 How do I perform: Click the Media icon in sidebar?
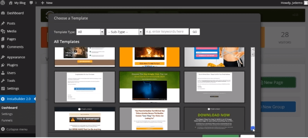tap(3, 31)
